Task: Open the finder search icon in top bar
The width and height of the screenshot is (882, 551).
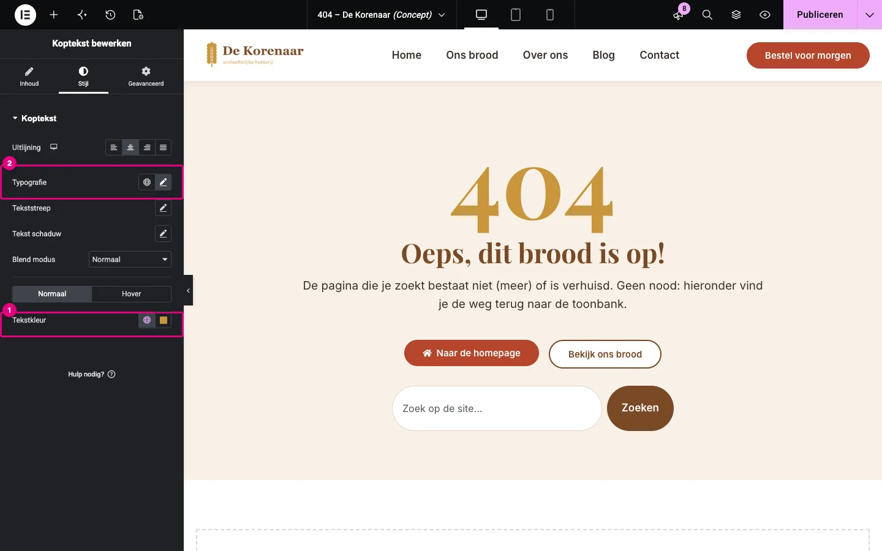Action: (707, 15)
